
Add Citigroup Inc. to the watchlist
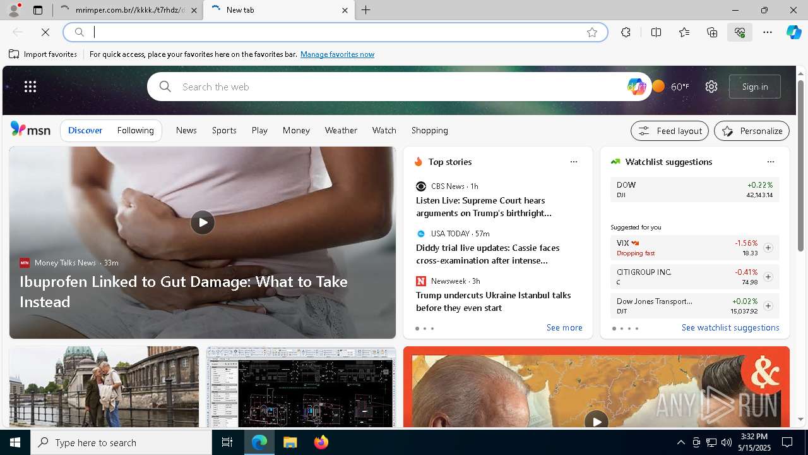[x=768, y=277]
